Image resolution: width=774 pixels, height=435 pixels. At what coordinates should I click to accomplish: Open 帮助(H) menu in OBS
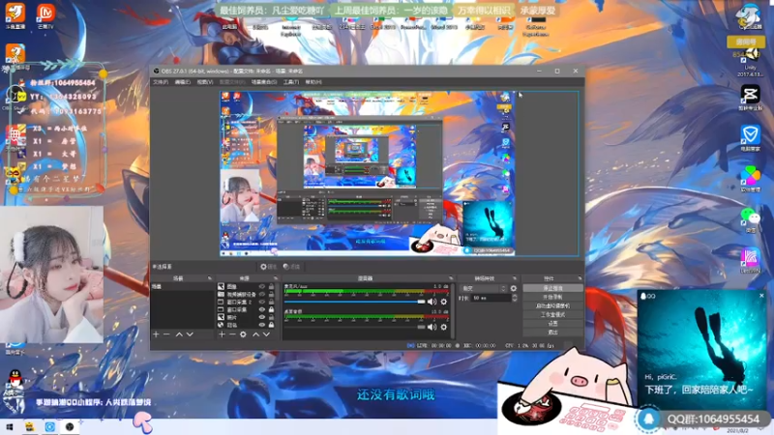[x=313, y=82]
